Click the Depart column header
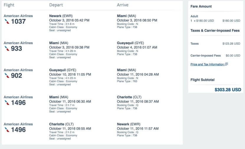This screenshot has height=149, width=245. (x=56, y=5)
